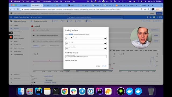Open the My First Project selector dropdown

(37, 17)
